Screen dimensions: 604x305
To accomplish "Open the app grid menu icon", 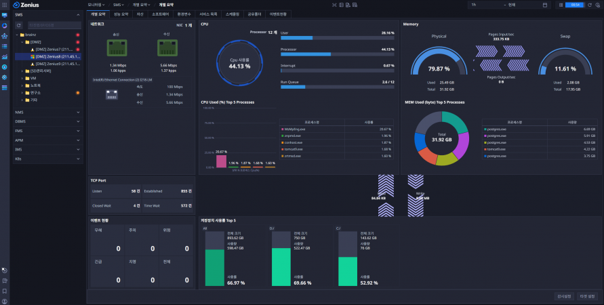I will (5, 5).
